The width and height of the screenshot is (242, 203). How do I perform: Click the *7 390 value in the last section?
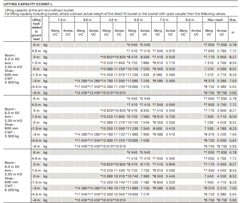[209, 170]
